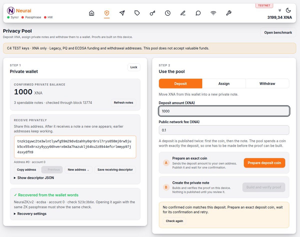
Task: Expand Recovery settings
Action: 30,214
